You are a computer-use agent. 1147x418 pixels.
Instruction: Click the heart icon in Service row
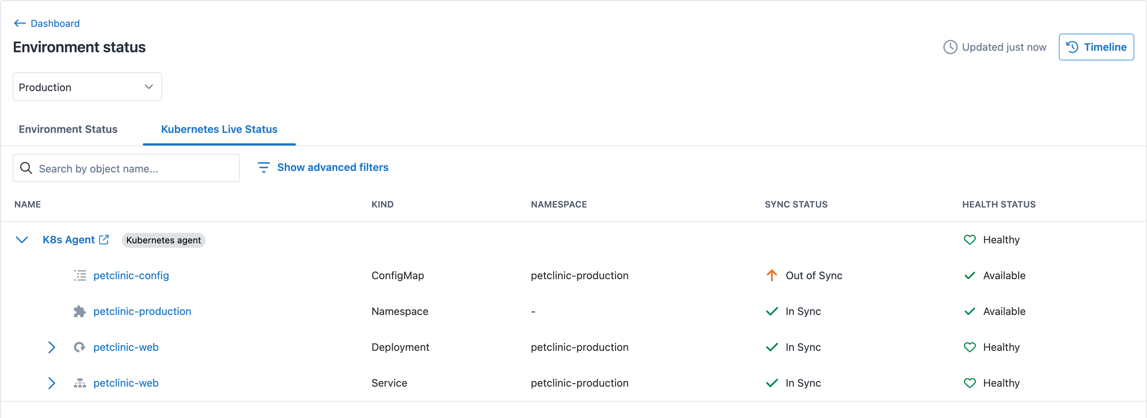point(969,383)
